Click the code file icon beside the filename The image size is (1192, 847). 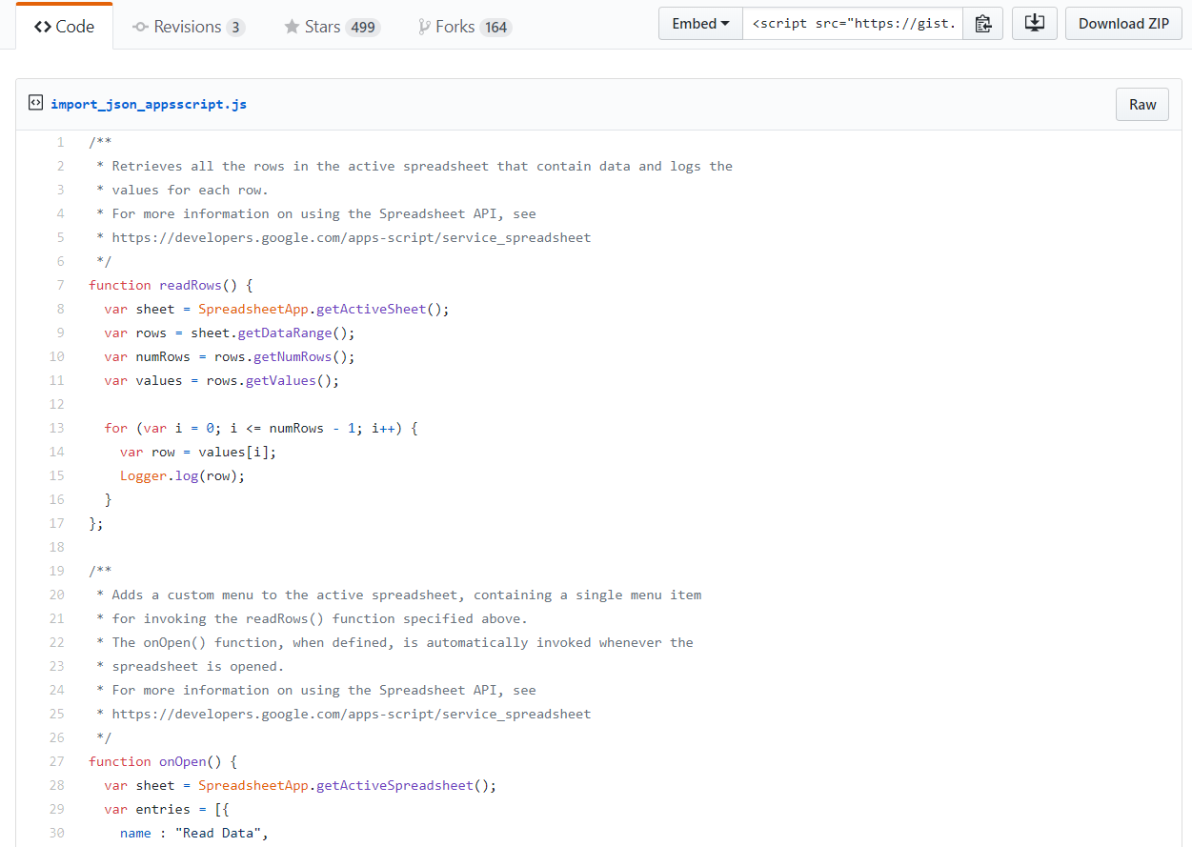coord(35,103)
